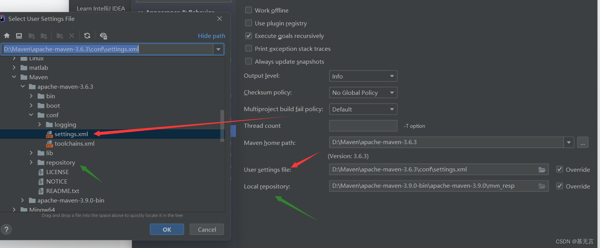The image size is (600, 248).
Task: Click the Delete toolbar icon
Action: tap(72, 36)
